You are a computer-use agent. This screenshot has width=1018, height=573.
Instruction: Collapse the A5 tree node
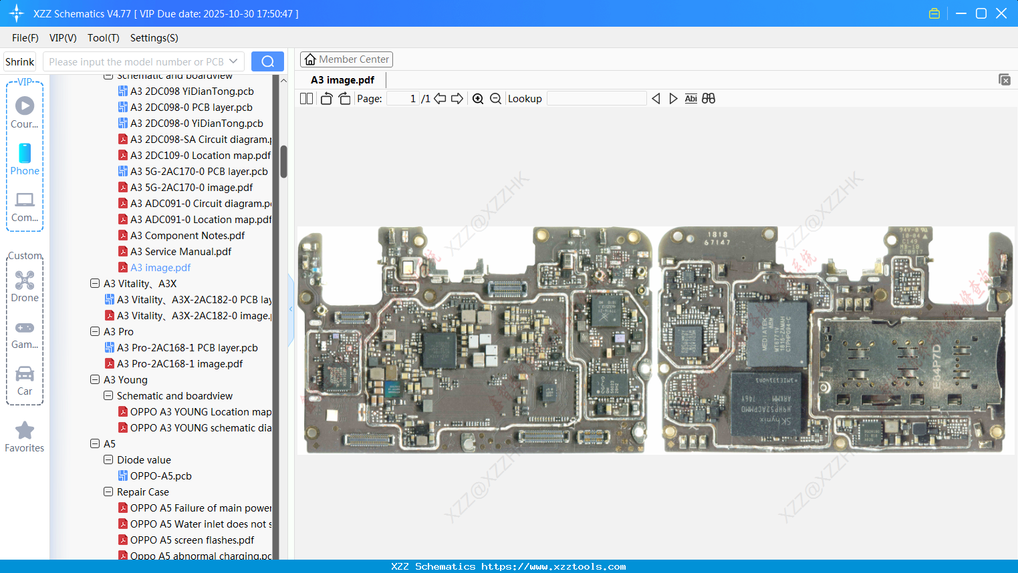95,443
